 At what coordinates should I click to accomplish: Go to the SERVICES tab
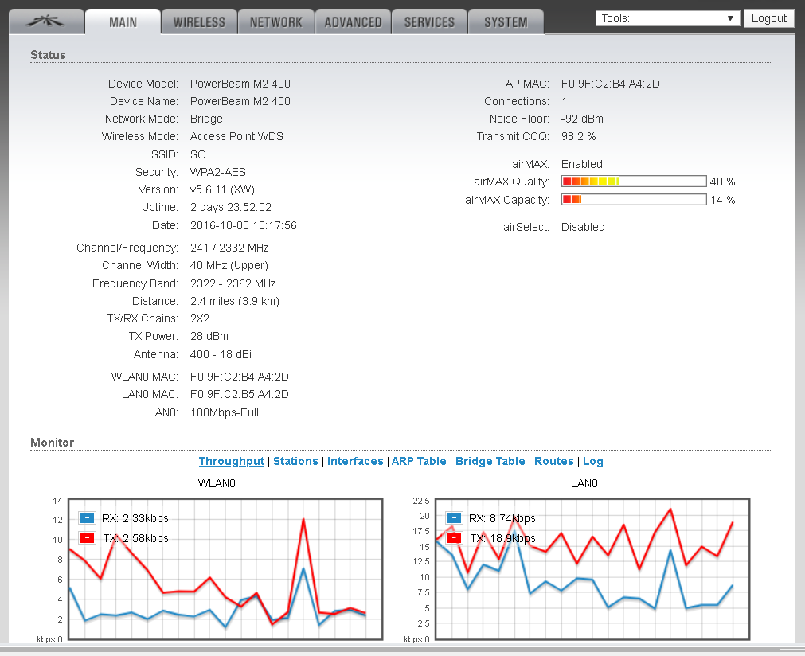(x=430, y=21)
